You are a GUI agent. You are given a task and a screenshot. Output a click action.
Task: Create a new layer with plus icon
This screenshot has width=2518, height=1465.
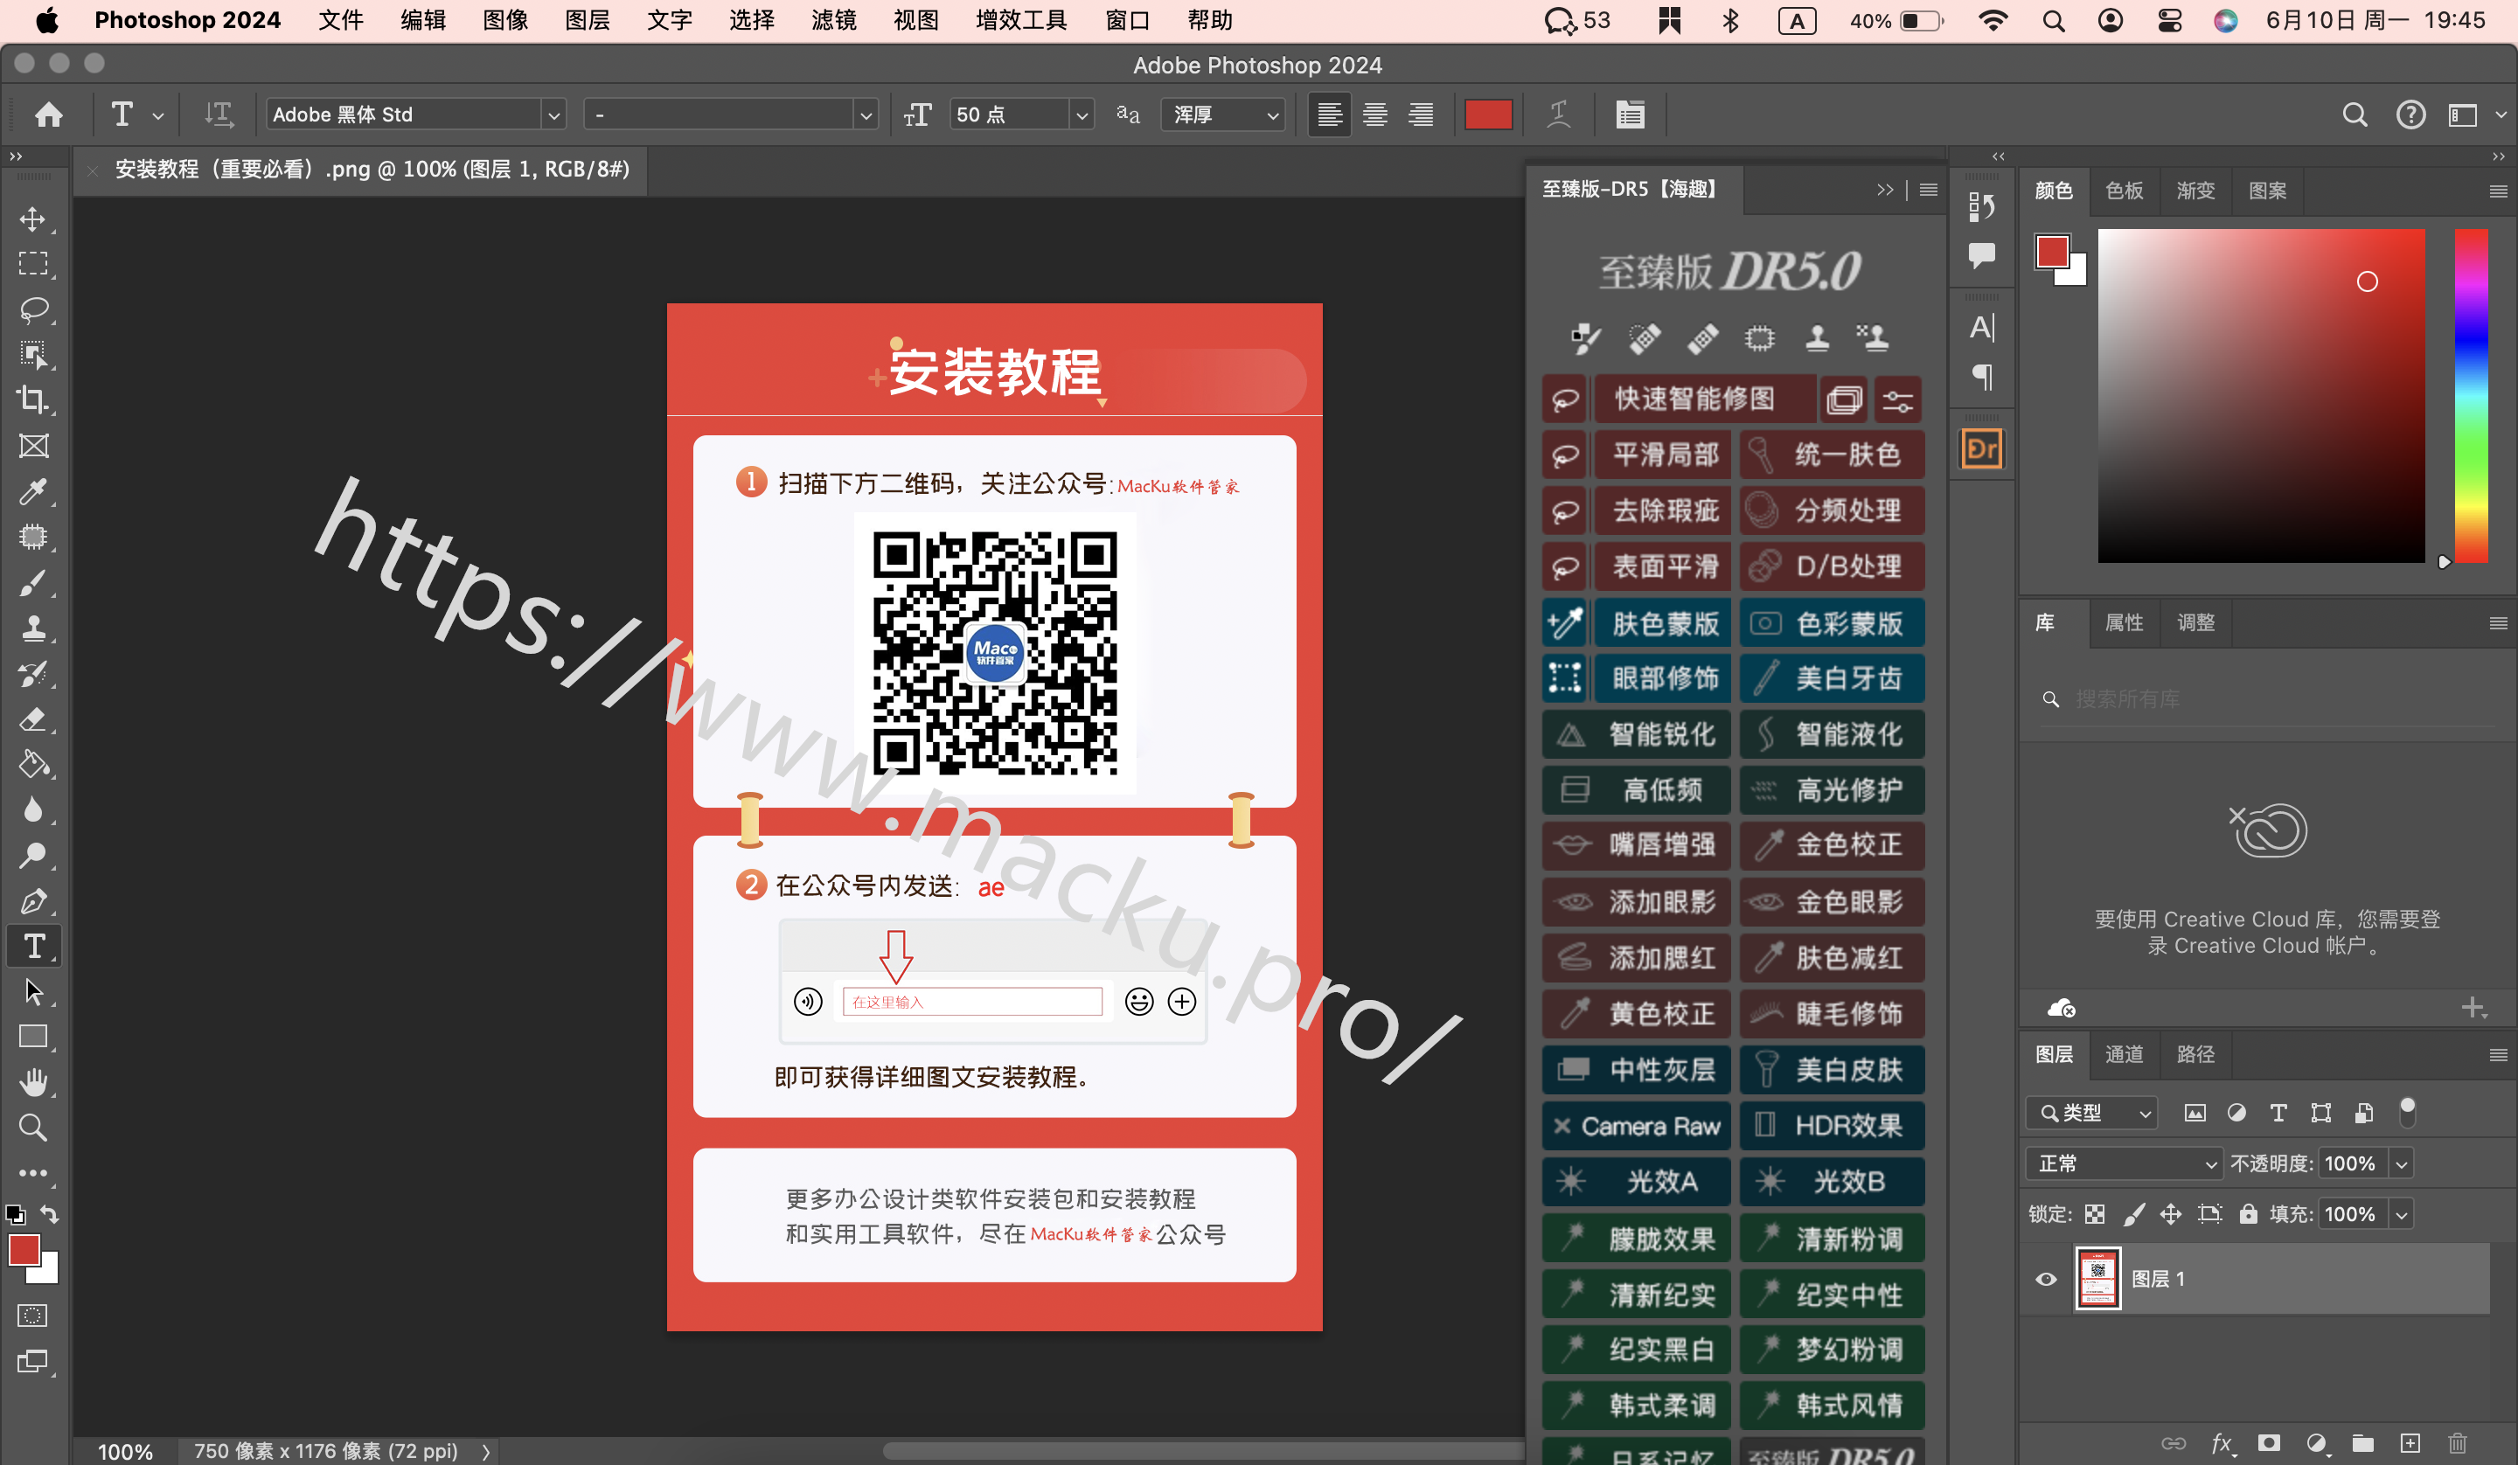[x=2410, y=1442]
